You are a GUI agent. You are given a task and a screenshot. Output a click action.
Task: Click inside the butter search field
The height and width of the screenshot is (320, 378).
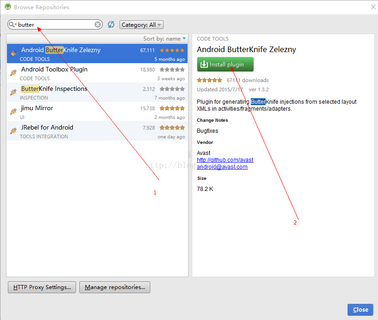[x=55, y=24]
